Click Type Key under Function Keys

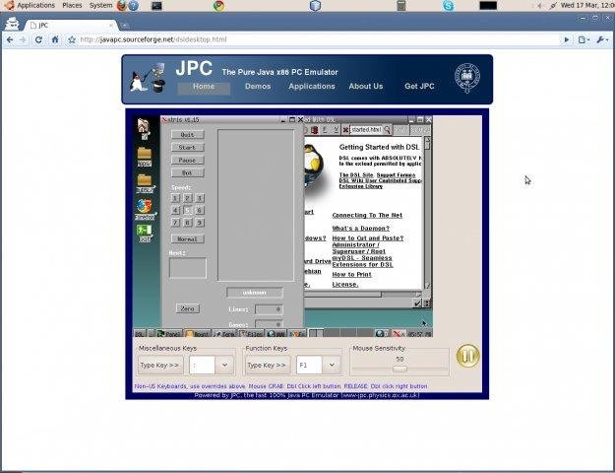(268, 365)
